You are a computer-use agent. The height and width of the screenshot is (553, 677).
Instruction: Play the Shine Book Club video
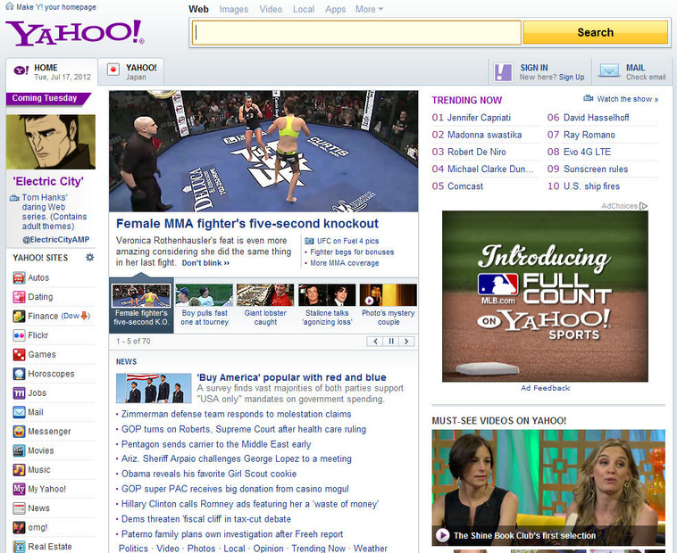[x=442, y=535]
